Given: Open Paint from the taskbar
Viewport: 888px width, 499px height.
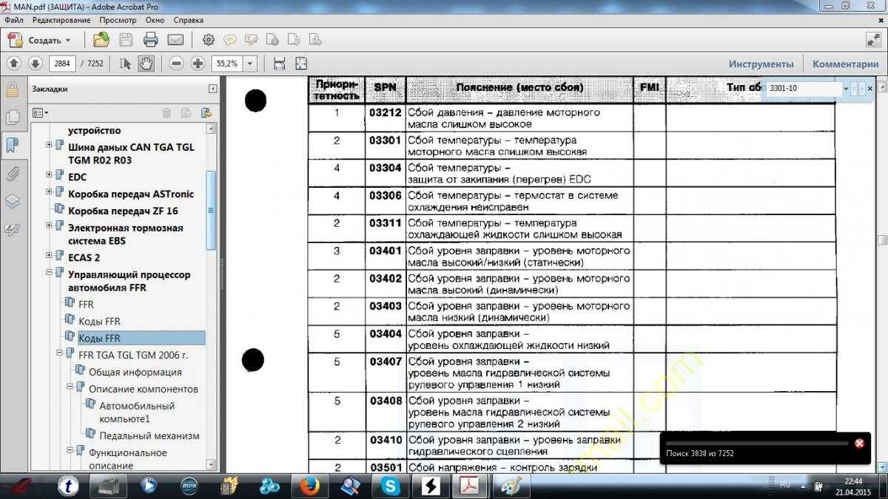Looking at the screenshot, I should point(510,486).
